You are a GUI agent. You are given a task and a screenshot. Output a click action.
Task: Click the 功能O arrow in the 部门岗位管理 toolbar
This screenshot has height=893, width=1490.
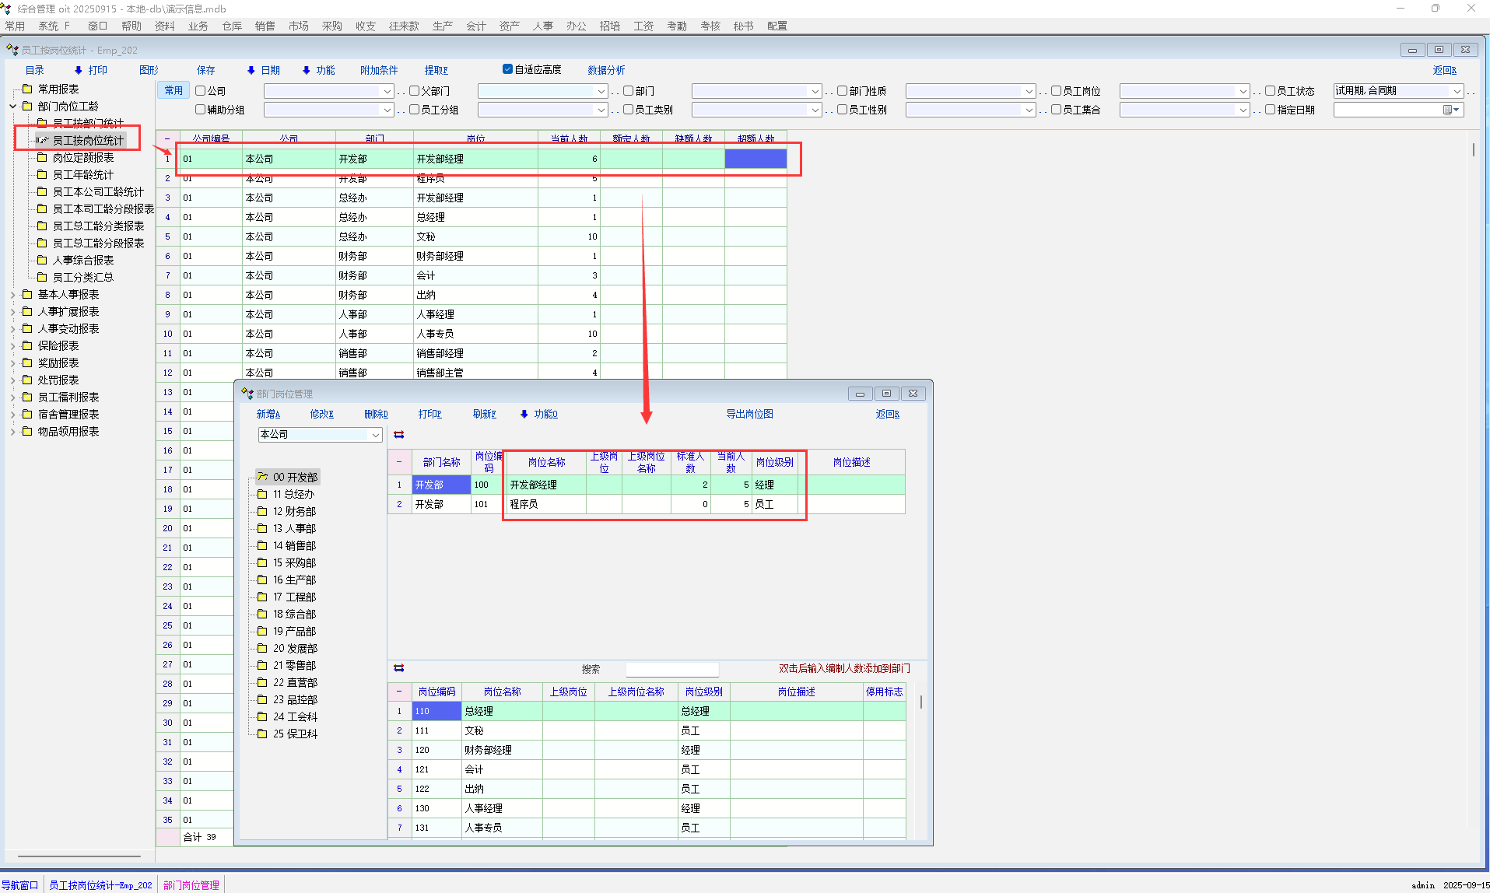[x=538, y=414]
